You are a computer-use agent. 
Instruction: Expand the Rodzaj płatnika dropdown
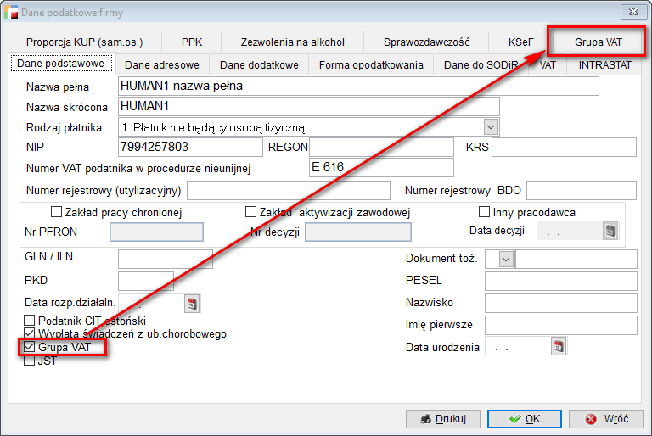[x=491, y=126]
